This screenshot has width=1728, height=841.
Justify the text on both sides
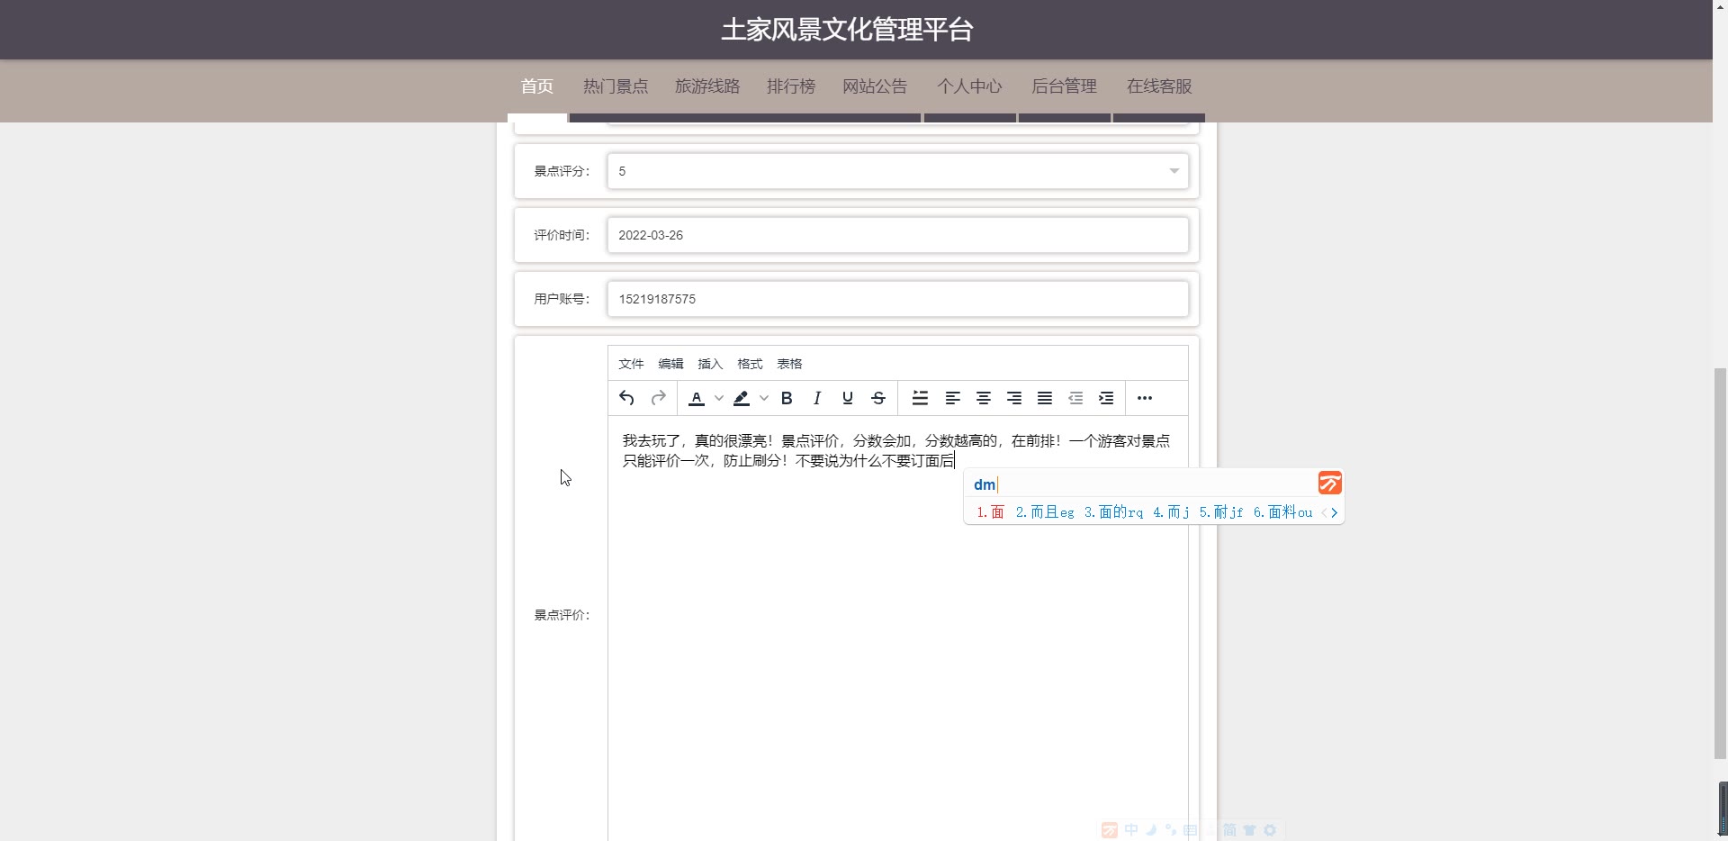coord(1045,398)
